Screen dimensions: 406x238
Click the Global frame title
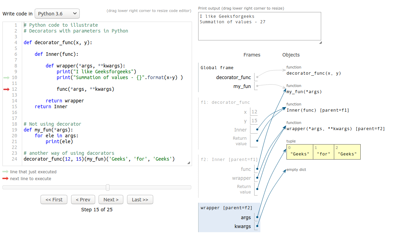[x=217, y=68]
